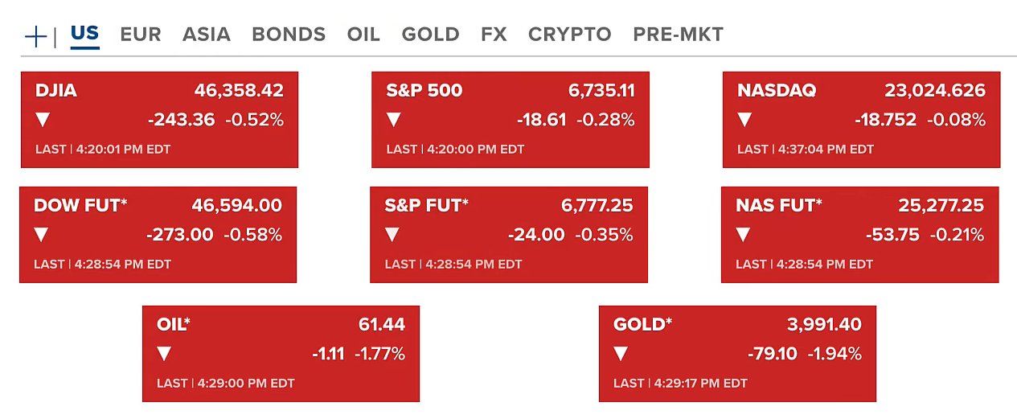
Task: Click the DOW FUT futures tile
Action: click(158, 235)
